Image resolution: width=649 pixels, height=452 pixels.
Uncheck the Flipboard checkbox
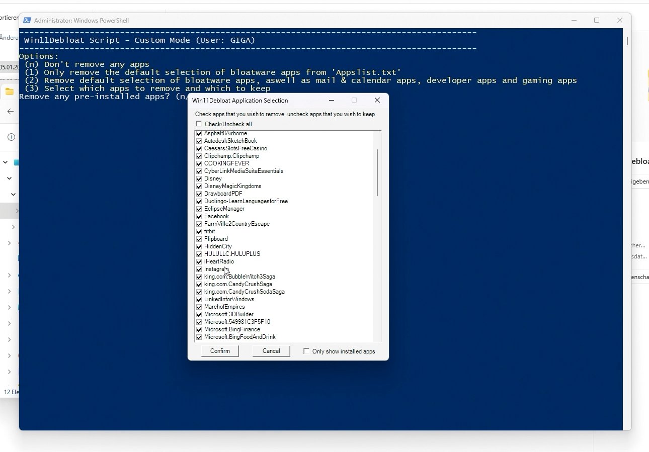pos(199,239)
